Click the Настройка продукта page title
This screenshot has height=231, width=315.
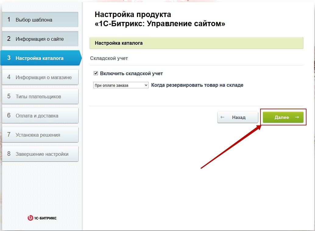point(160,19)
